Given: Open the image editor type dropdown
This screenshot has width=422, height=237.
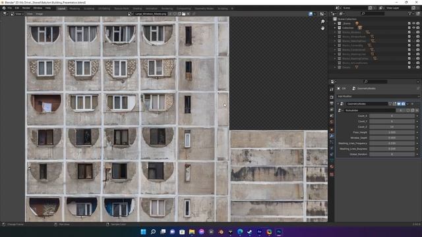Looking at the screenshot, I should coord(5,14).
